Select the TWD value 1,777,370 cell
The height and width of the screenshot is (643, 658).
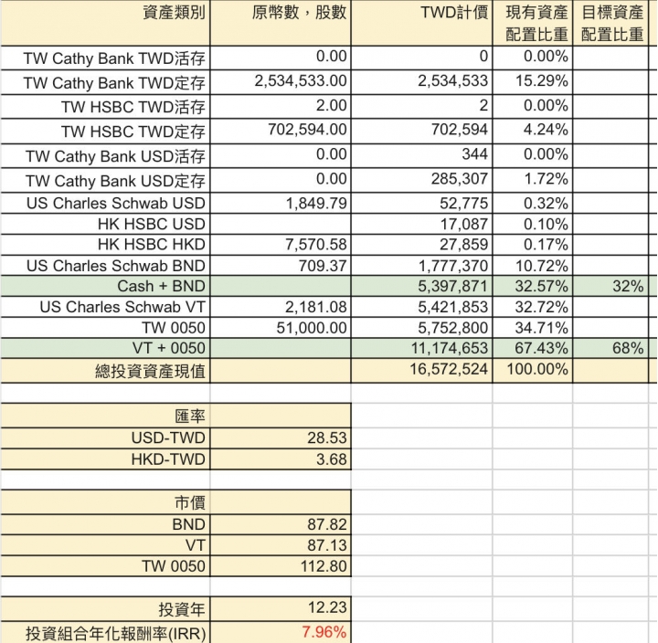(x=421, y=266)
